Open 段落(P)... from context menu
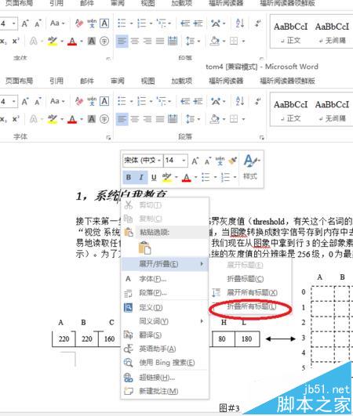The image size is (353, 416). click(x=164, y=293)
